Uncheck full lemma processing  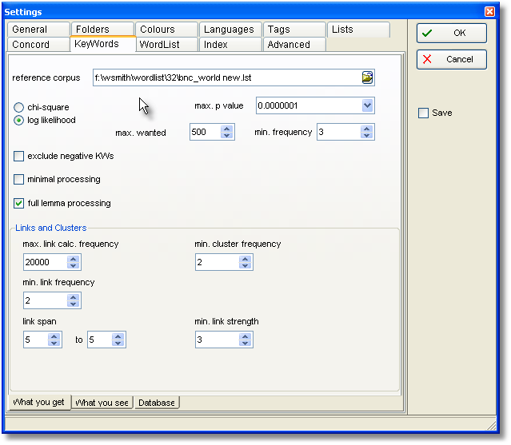(x=19, y=203)
